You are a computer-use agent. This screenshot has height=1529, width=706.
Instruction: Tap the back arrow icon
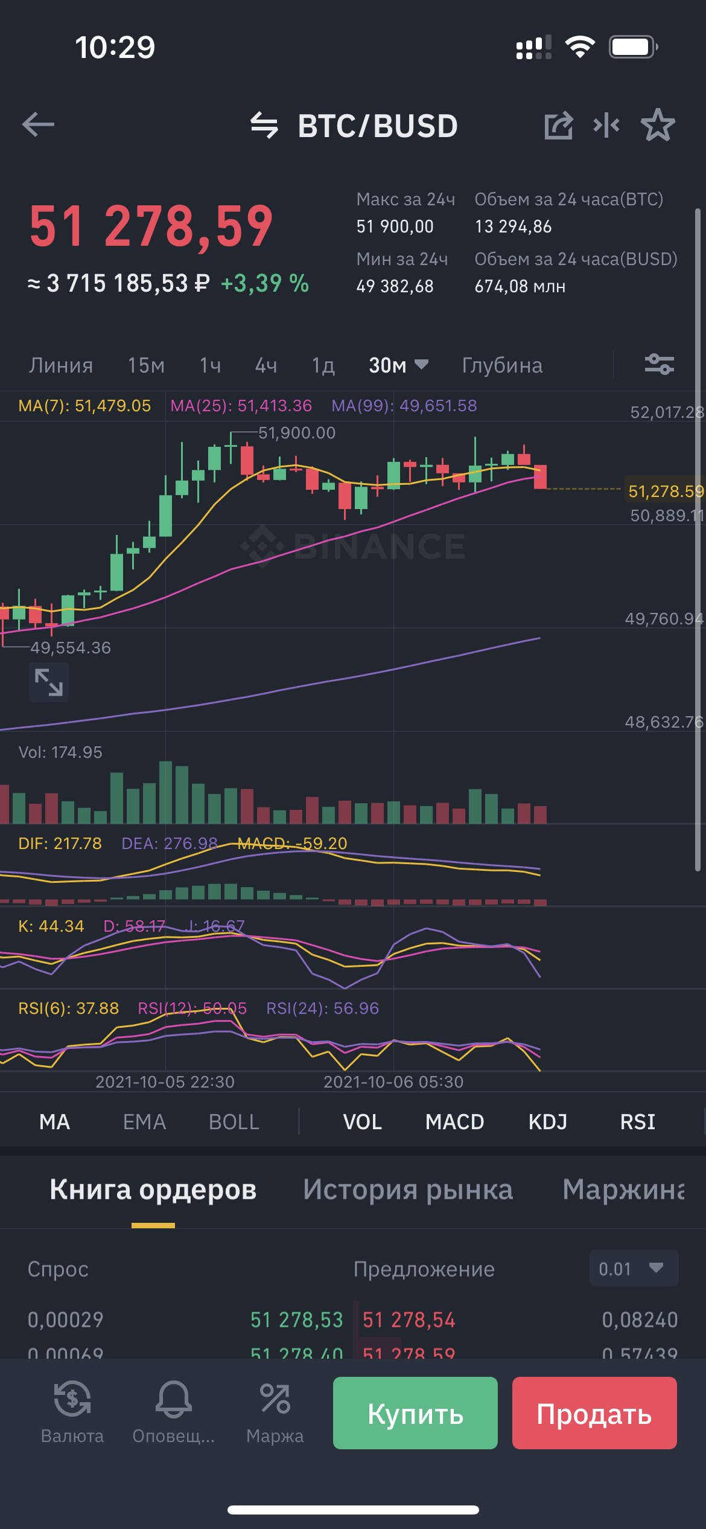(x=38, y=125)
